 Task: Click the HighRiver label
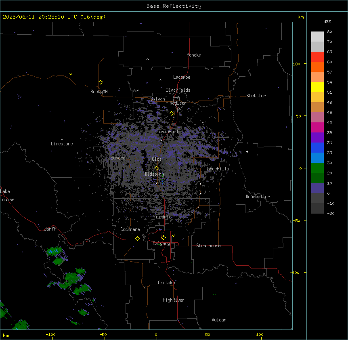point(174,300)
